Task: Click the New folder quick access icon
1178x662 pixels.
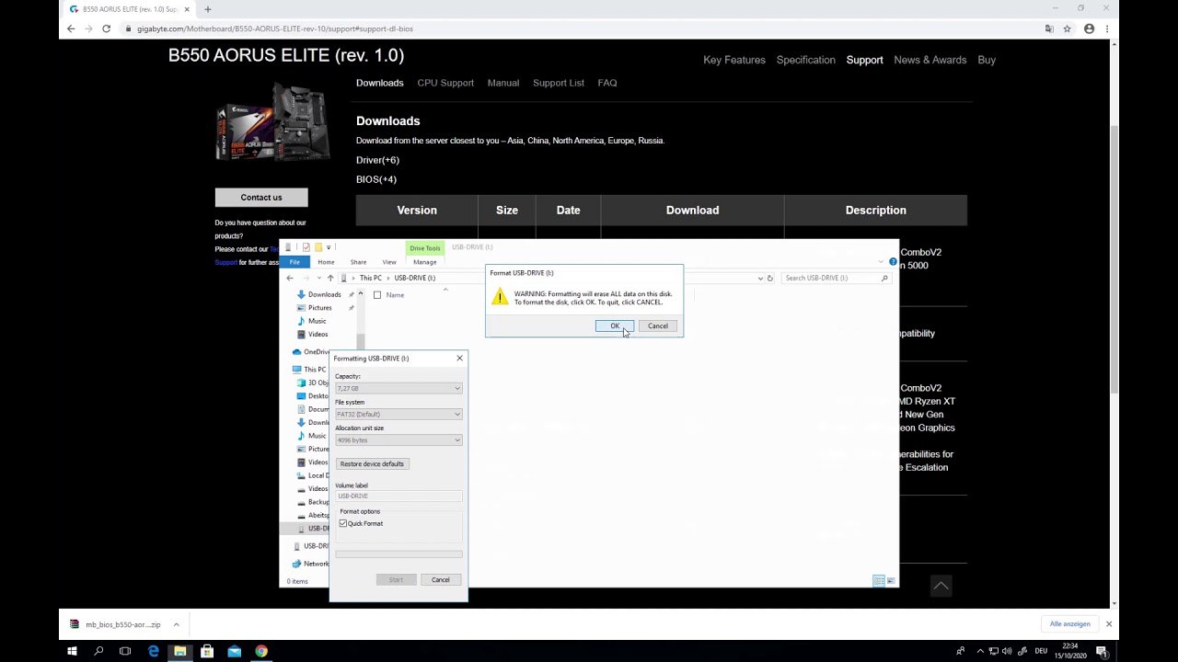Action: click(x=318, y=247)
